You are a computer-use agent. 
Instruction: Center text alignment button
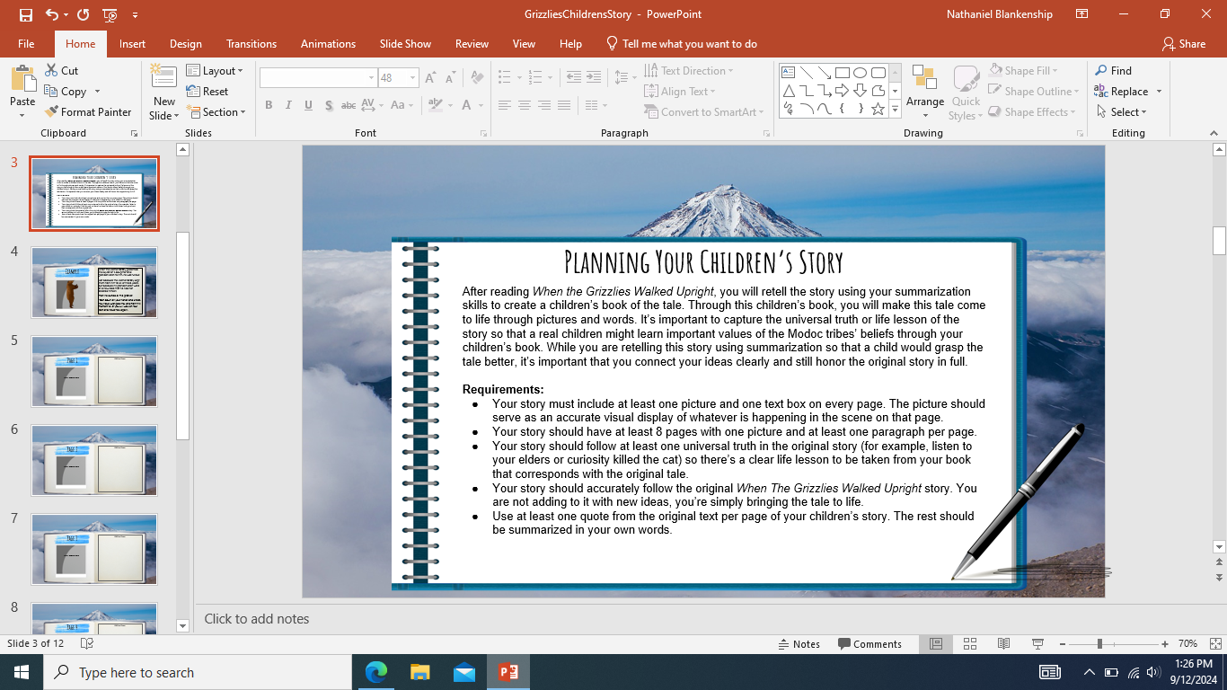tap(525, 105)
